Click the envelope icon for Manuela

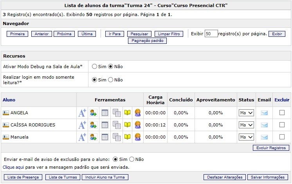click(x=264, y=137)
